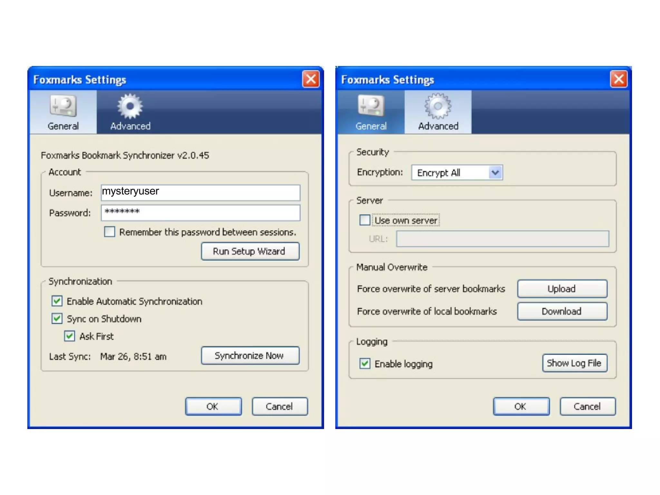Close the left Foxmarks Settings window
The height and width of the screenshot is (495, 660).
[x=311, y=79]
